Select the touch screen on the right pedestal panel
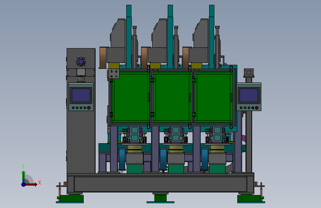This screenshot has height=208, width=321. tap(249, 95)
